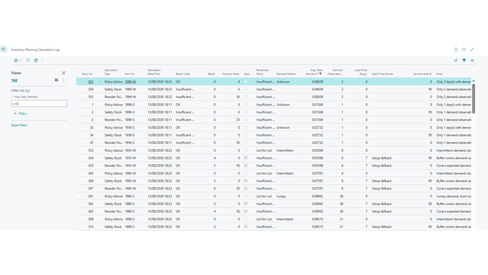The image size is (488, 275).
Task: Open the Entry No. column header menu
Action: 87,74
